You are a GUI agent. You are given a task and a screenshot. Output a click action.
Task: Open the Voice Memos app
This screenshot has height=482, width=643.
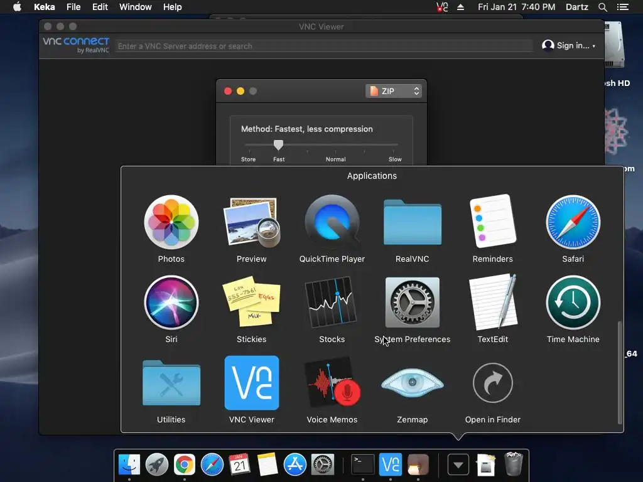pyautogui.click(x=332, y=383)
